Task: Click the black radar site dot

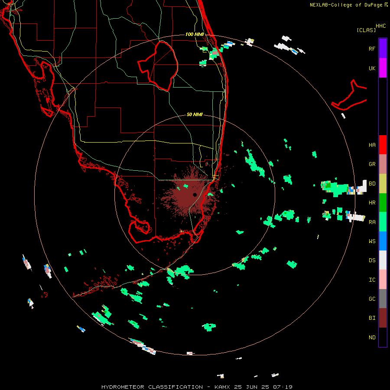Action: click(195, 195)
